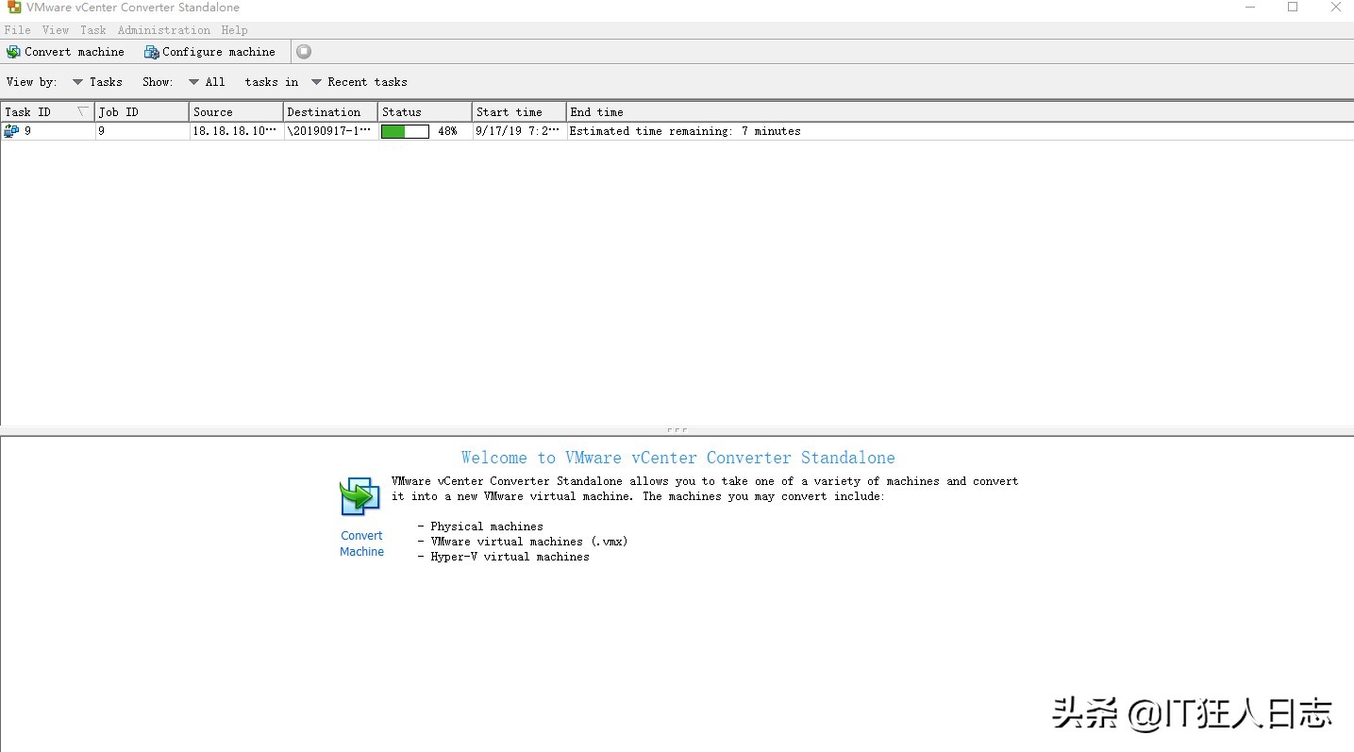Image resolution: width=1354 pixels, height=752 pixels.
Task: Open the Help menu
Action: coord(234,30)
